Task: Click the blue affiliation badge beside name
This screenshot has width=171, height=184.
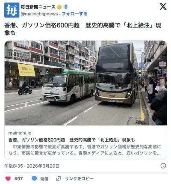Action: point(66,7)
